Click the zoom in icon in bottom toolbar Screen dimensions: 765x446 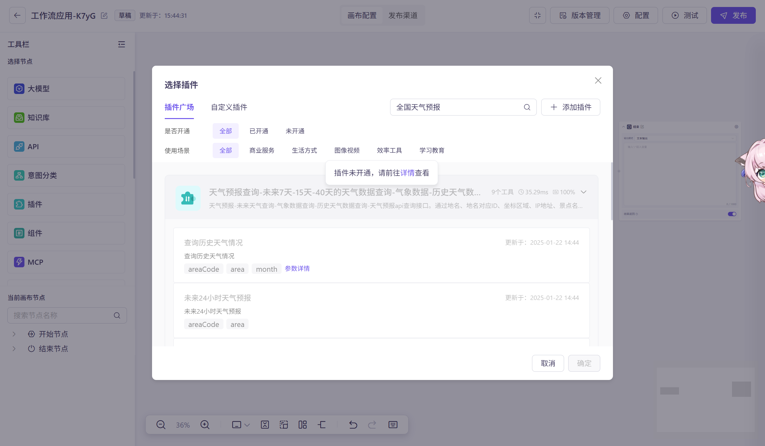tap(205, 425)
